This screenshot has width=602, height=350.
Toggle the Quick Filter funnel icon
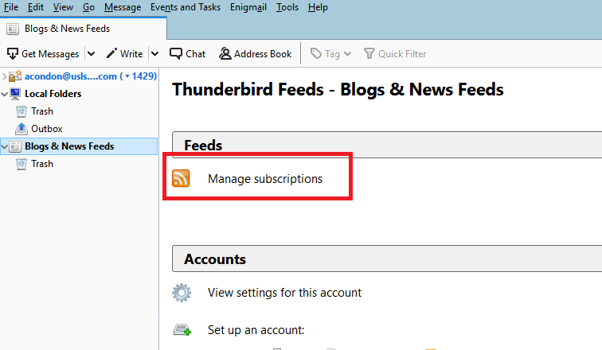click(369, 53)
